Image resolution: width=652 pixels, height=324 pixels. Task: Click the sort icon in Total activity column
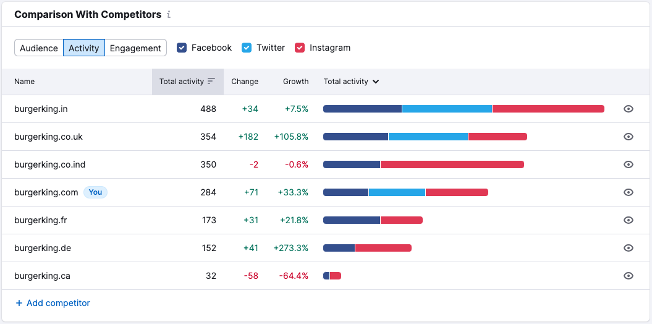click(211, 81)
